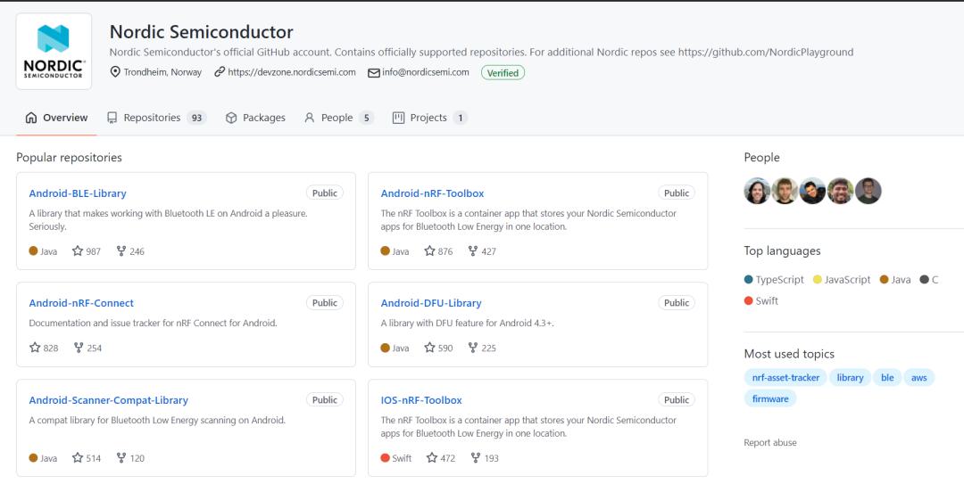The width and height of the screenshot is (964, 484).
Task: Click the mail envelope icon
Action: [374, 73]
